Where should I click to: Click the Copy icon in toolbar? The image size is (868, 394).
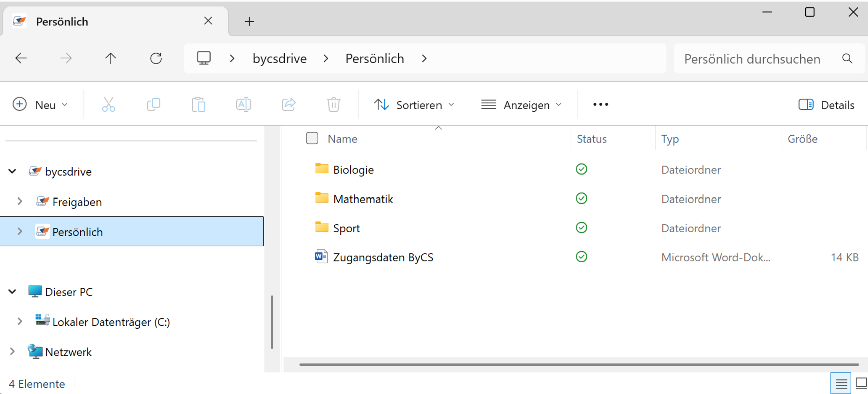click(153, 104)
